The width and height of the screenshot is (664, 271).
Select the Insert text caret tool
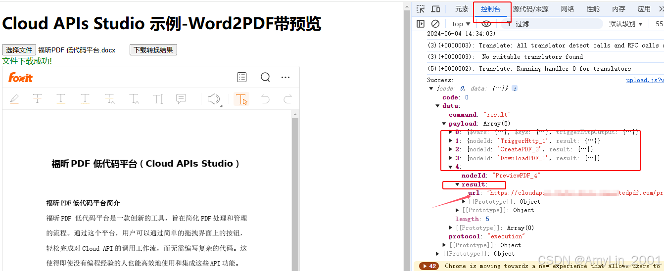coord(134,99)
